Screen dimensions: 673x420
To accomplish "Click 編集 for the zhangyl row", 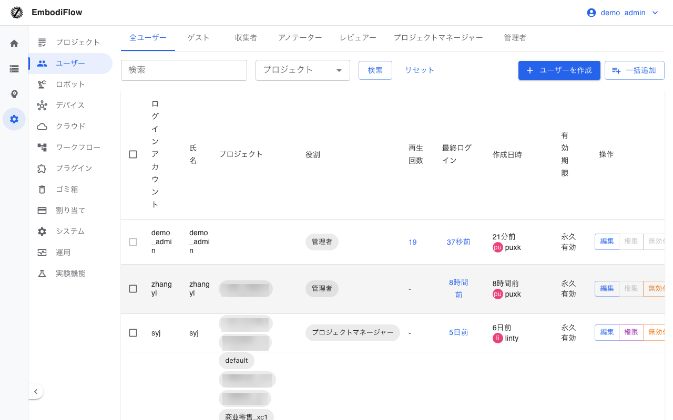I will [x=607, y=289].
